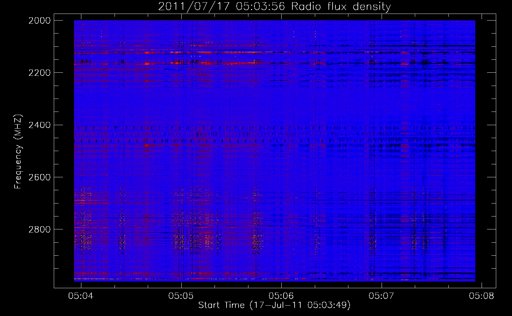Click the 05:08 time tick label
Screen dimensions: 512x316
click(x=482, y=296)
